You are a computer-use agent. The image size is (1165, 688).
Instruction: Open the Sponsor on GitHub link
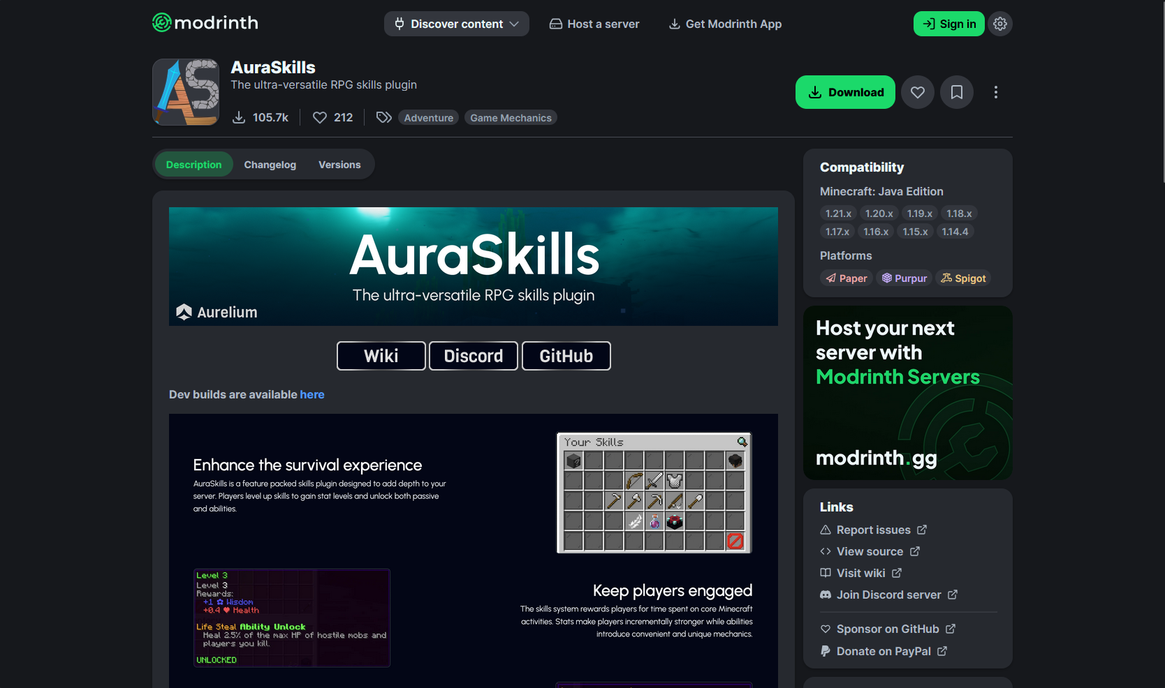[888, 629]
